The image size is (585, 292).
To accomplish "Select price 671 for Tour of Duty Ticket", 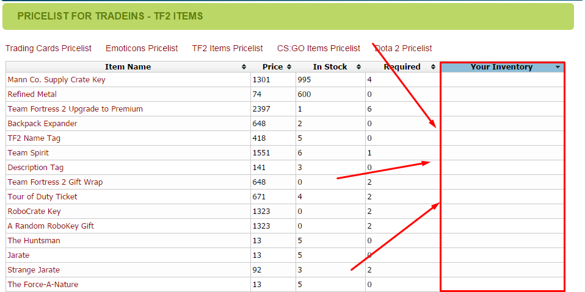I will (x=259, y=197).
